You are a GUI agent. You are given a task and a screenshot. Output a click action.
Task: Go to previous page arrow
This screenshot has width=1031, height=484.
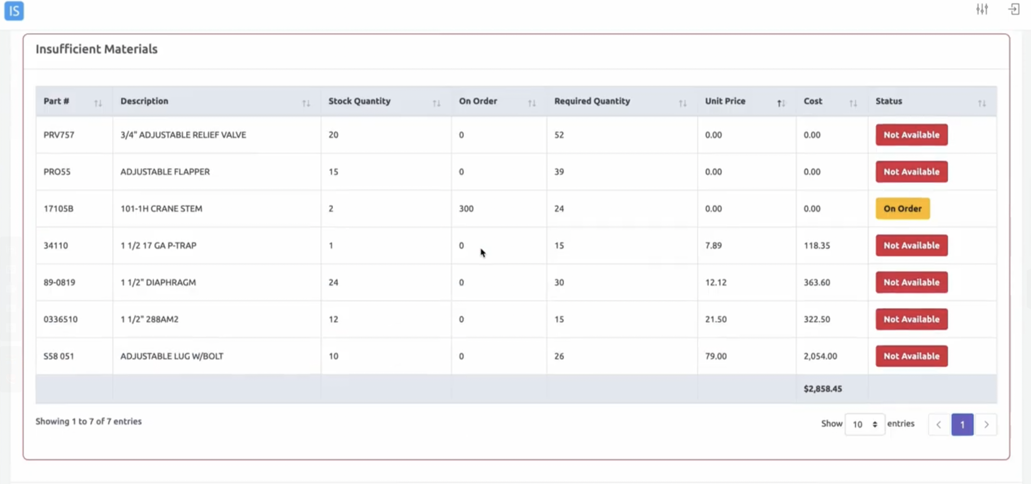point(938,424)
